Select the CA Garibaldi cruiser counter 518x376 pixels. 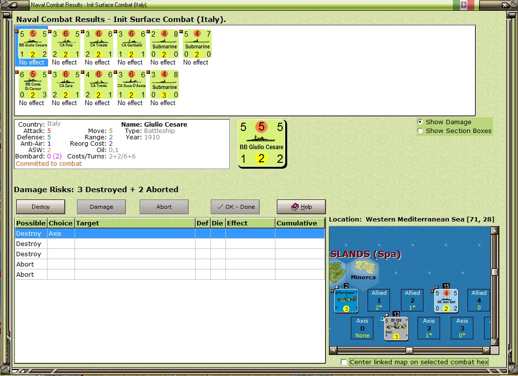(131, 44)
